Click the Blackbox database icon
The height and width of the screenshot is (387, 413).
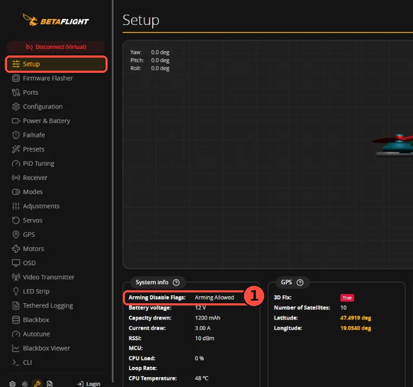[x=16, y=320]
